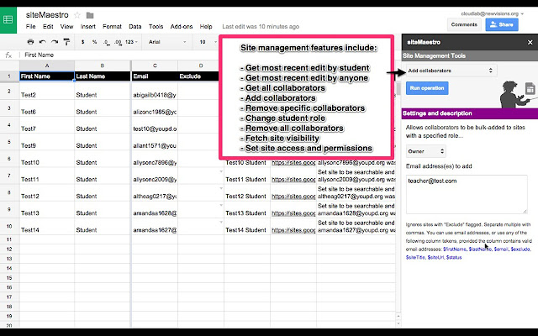Select cell with amandaa1628 email in column C
This screenshot has height=336, width=538.
pos(155,209)
